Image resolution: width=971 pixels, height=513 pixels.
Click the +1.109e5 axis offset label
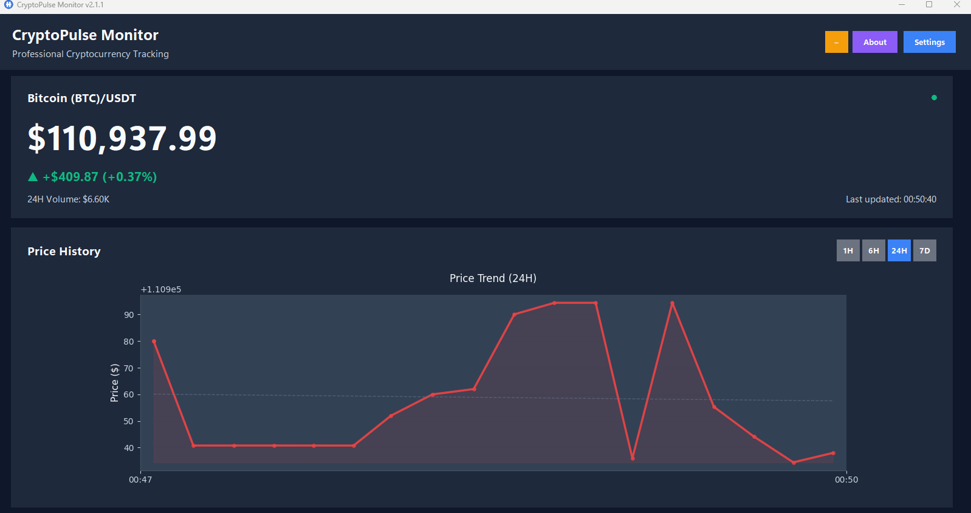(161, 289)
